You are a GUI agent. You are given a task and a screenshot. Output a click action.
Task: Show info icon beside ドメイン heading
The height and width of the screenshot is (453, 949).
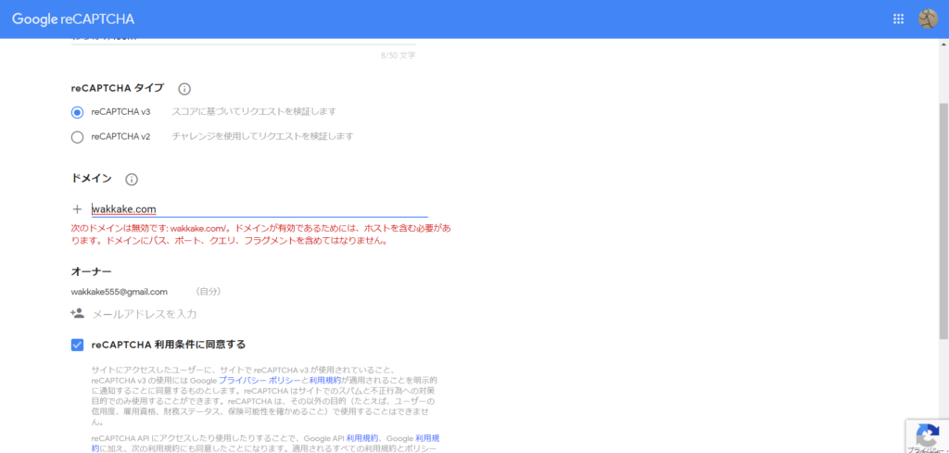132,180
